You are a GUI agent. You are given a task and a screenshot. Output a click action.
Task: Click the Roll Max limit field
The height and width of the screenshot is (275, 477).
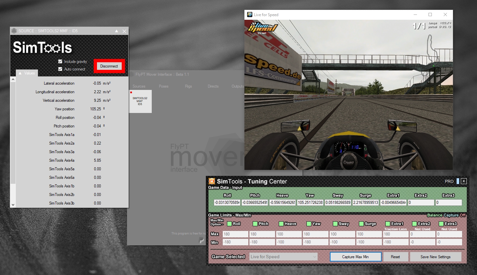tap(236, 234)
